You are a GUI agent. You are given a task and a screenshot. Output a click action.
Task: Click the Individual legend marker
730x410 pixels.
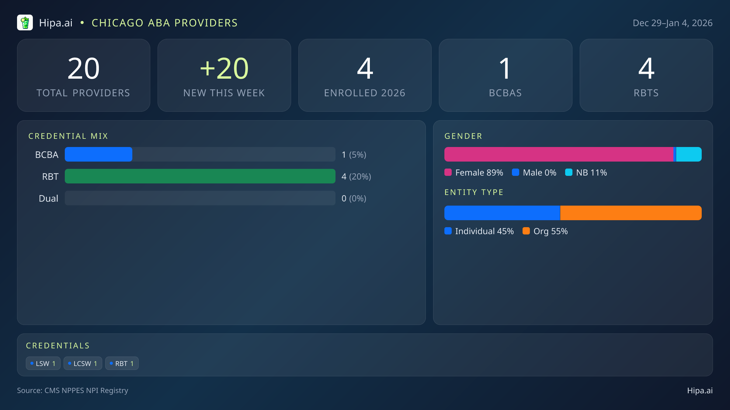[x=448, y=231]
